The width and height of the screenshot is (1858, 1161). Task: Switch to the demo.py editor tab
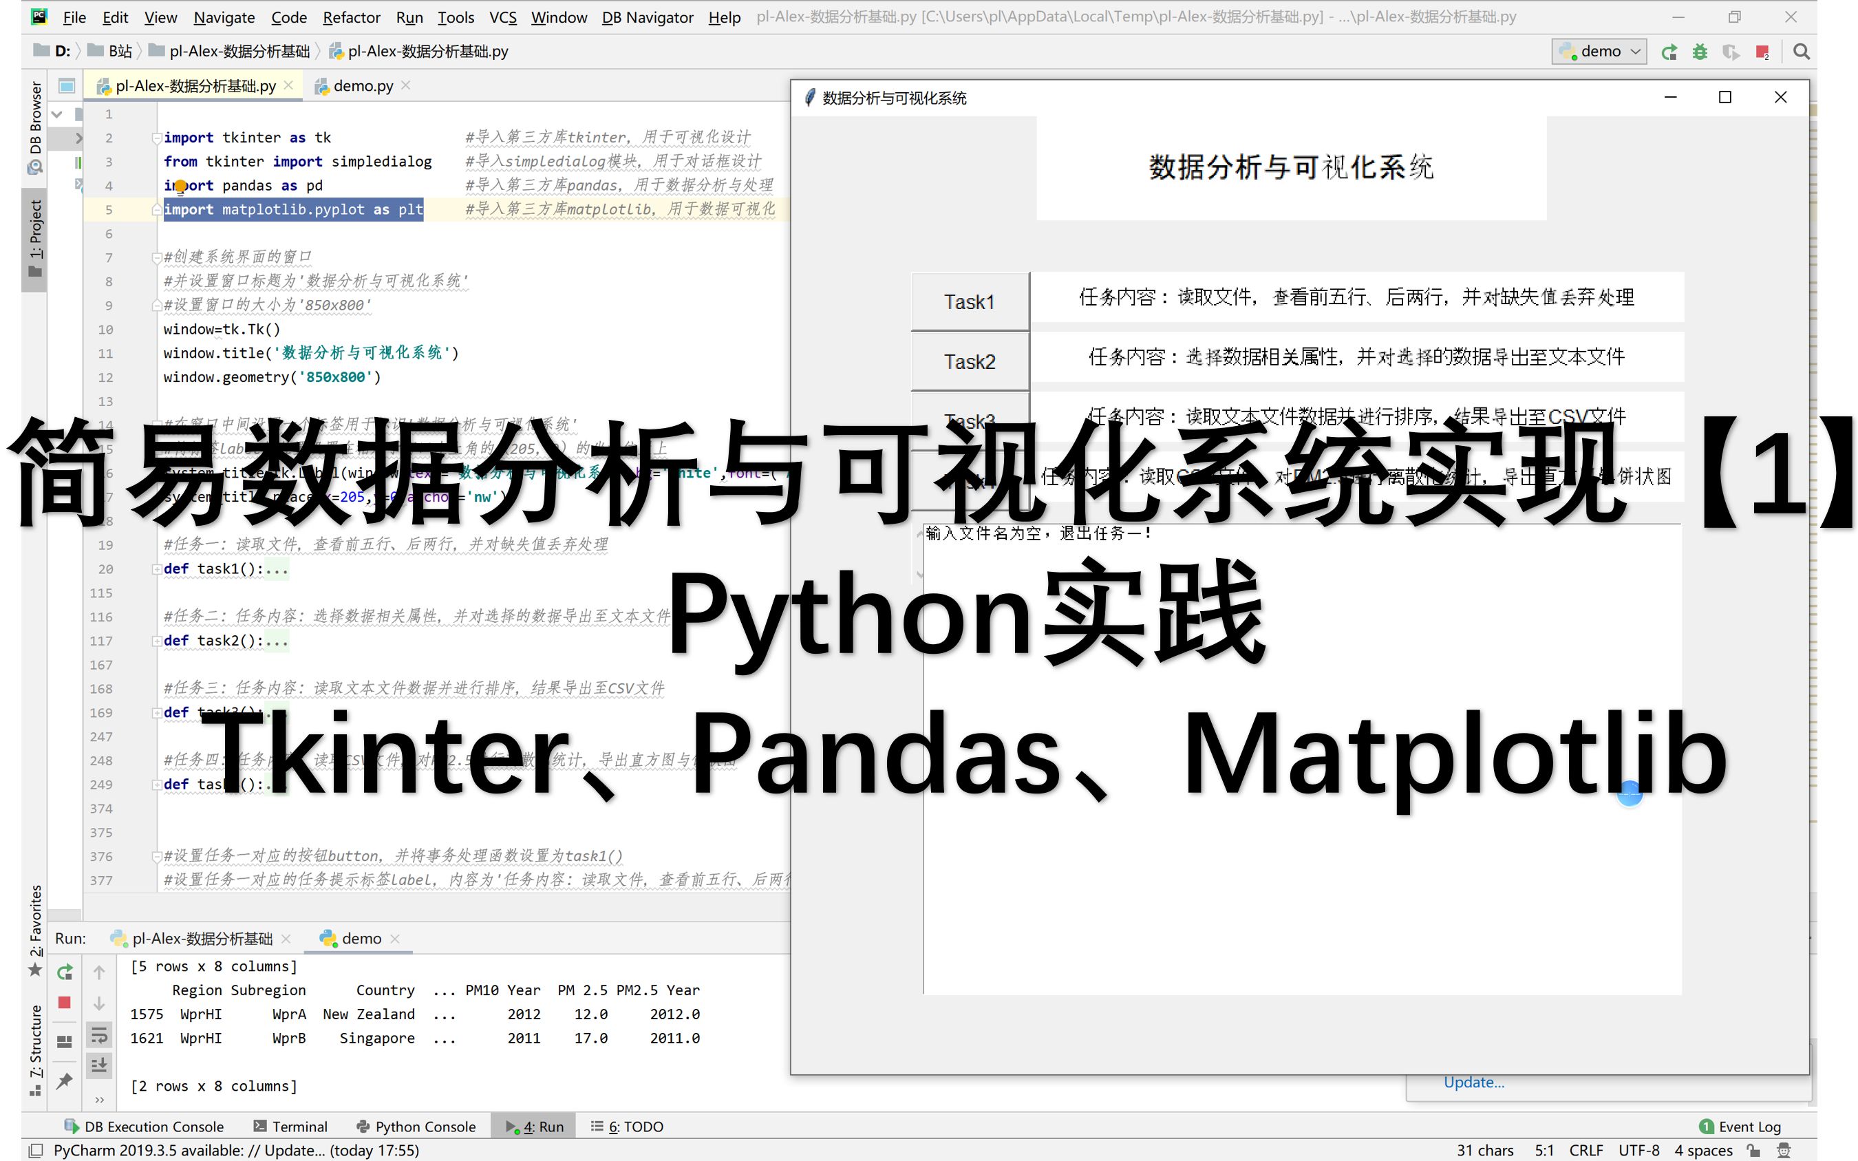[x=363, y=86]
